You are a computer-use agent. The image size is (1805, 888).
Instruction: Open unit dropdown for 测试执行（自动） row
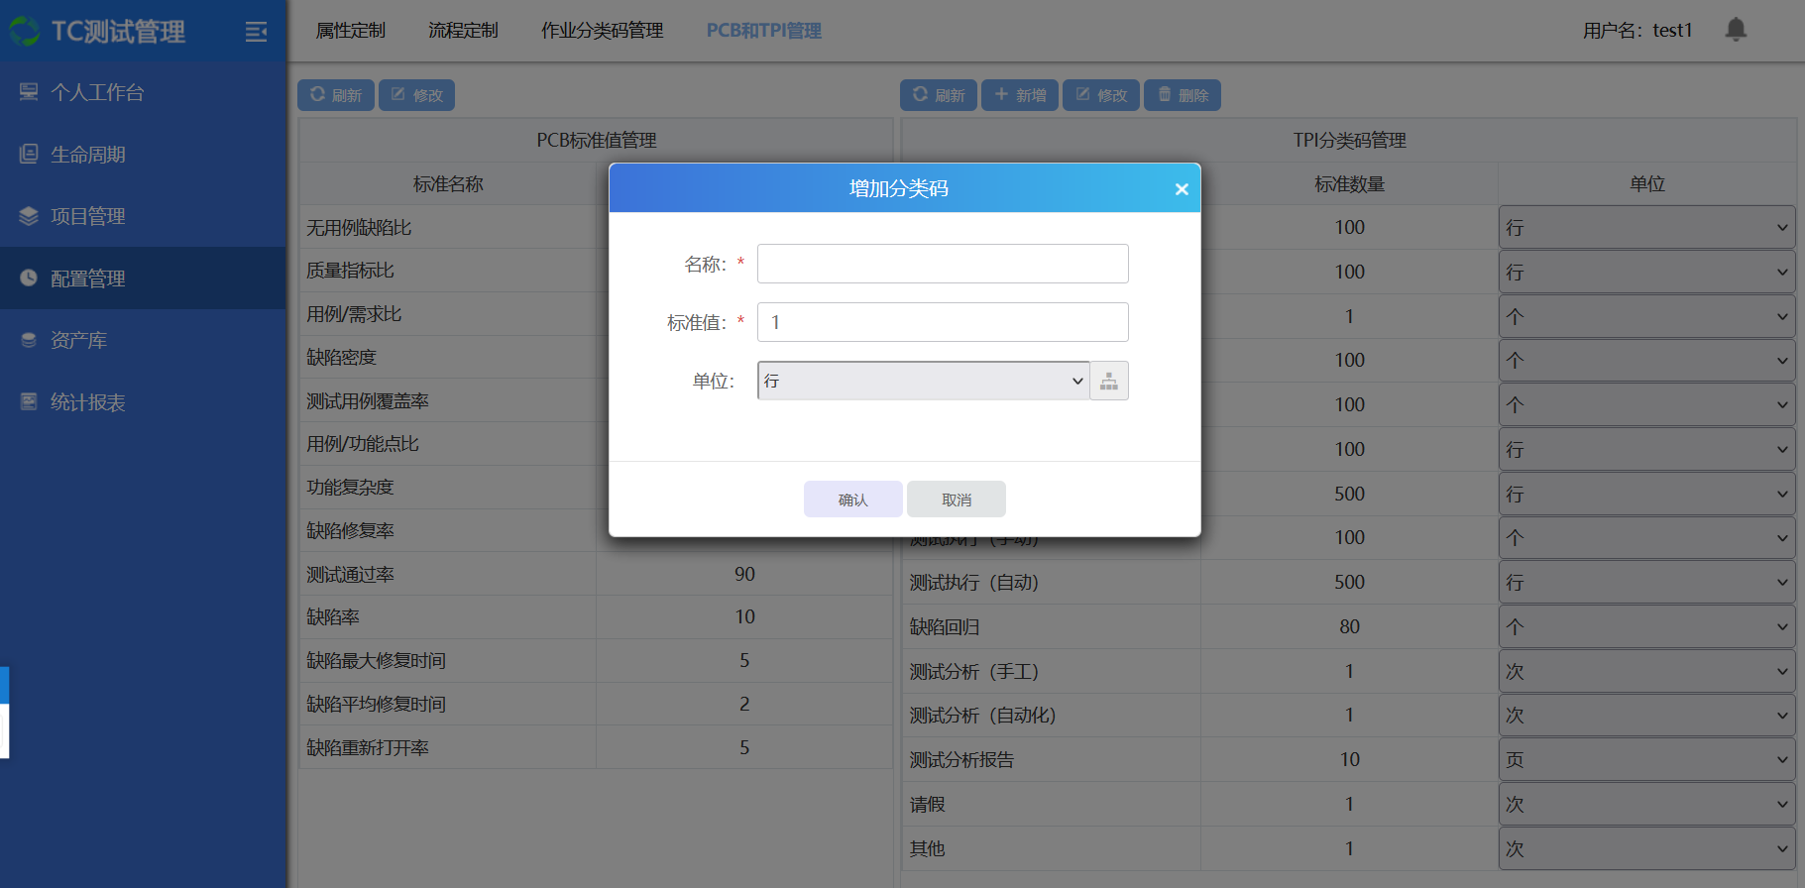click(x=1645, y=583)
